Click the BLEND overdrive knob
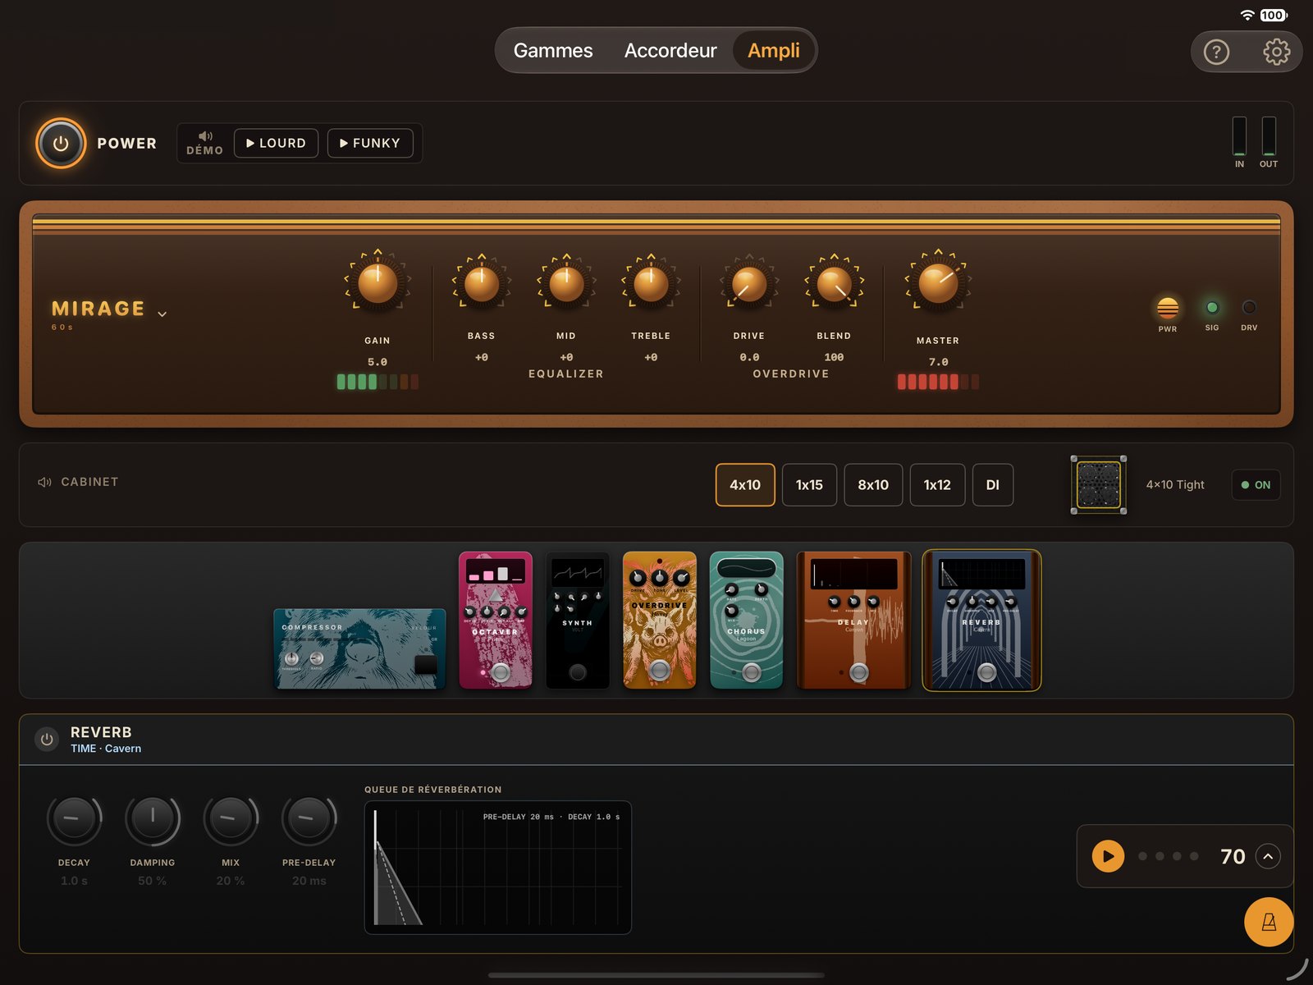The image size is (1313, 985). pos(834,284)
